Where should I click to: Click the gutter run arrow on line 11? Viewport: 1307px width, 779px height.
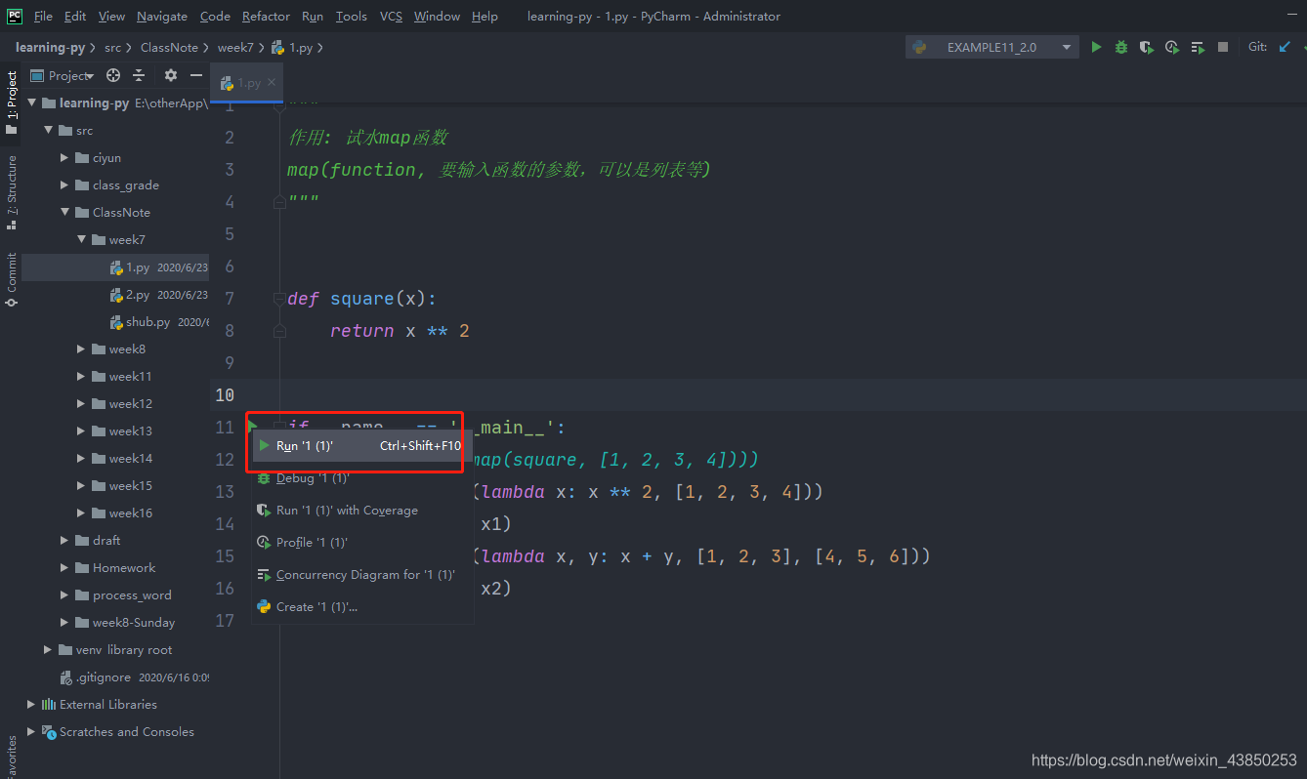pos(252,426)
